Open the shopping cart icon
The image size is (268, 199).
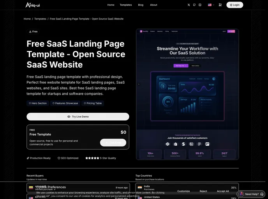point(220,5)
